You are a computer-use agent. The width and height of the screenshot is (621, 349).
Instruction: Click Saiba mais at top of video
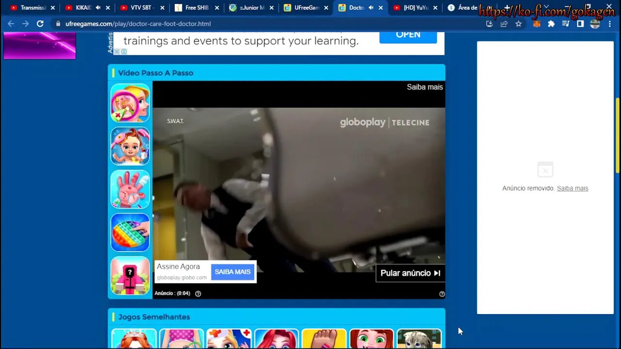(425, 87)
